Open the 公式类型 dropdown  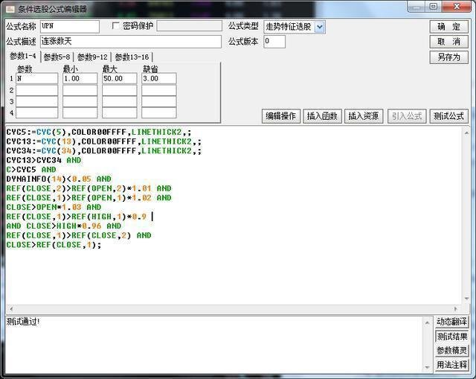(x=320, y=27)
